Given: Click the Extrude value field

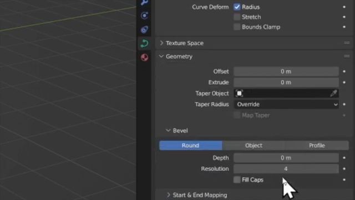Looking at the screenshot, I should click(x=286, y=82).
